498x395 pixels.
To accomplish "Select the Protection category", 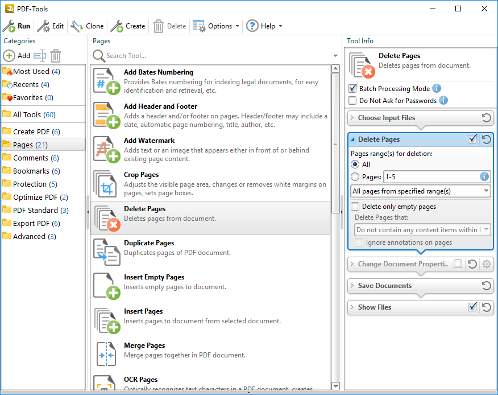I will tap(43, 184).
